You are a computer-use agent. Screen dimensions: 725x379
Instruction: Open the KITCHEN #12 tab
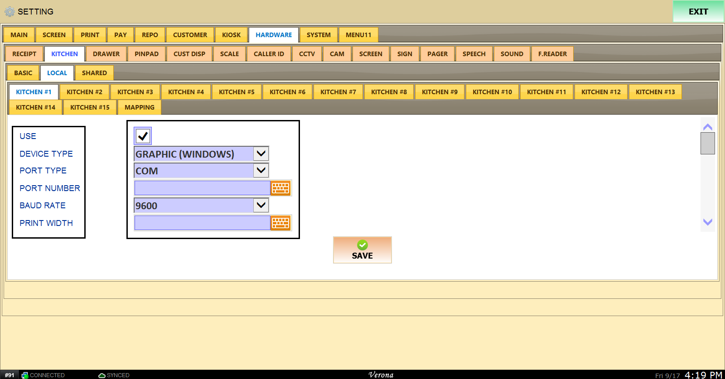(601, 92)
